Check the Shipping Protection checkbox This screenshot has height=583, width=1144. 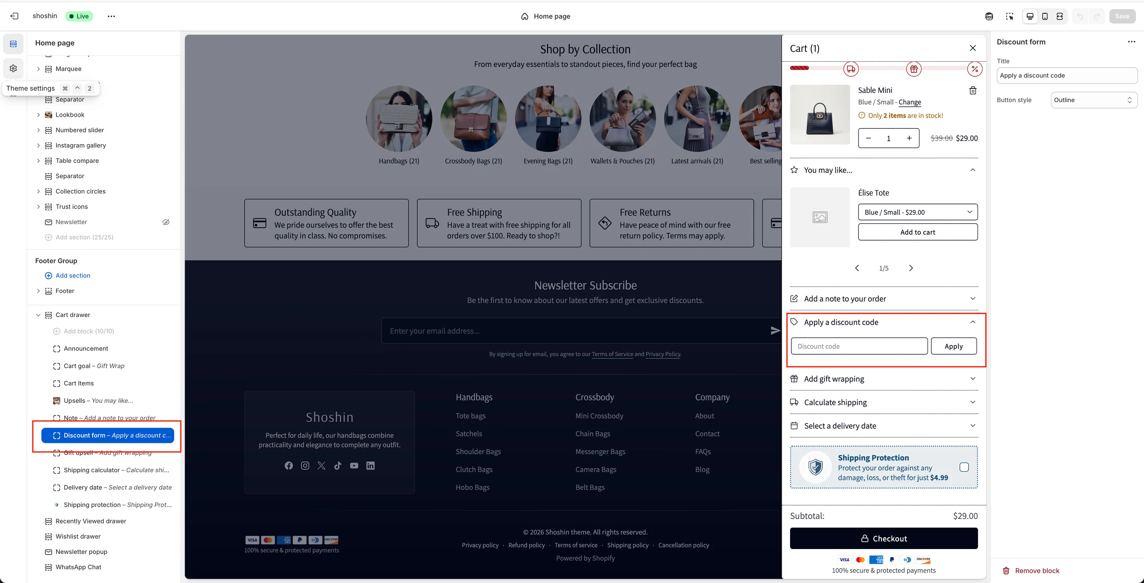[964, 467]
